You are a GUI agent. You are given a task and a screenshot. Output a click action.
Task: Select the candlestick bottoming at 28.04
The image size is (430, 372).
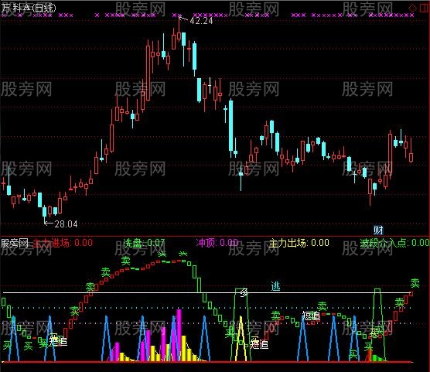44,213
